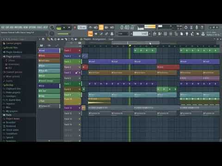The height and width of the screenshot is (166, 222).
Task: Select the Slip tool in Playlist
Action: [x=62, y=39]
